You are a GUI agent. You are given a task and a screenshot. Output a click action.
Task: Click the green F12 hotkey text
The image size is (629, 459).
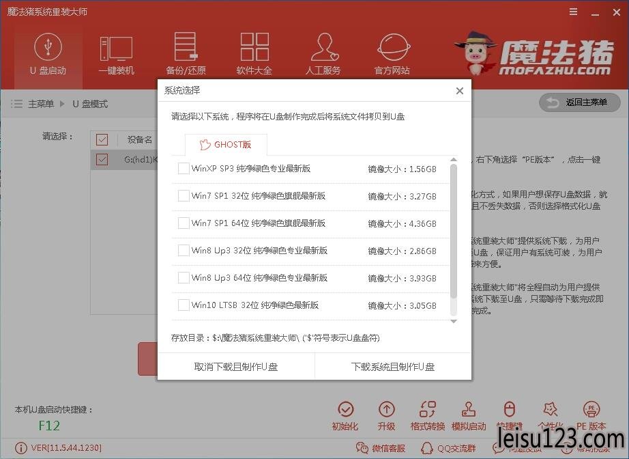[49, 426]
